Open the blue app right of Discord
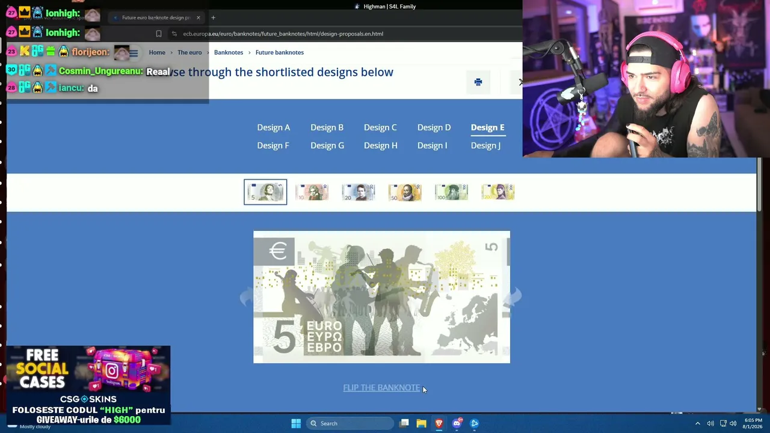 (475, 423)
